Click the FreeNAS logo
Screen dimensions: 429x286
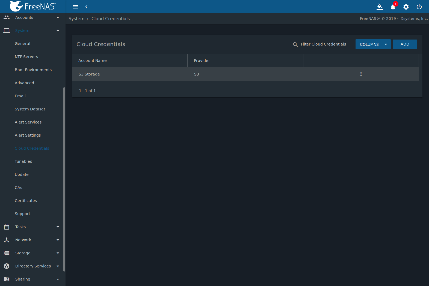33,6
